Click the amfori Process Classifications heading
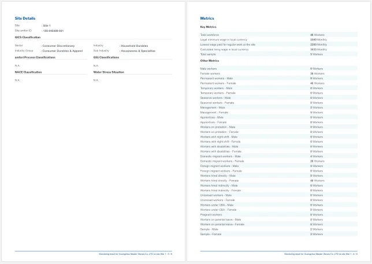 point(35,57)
